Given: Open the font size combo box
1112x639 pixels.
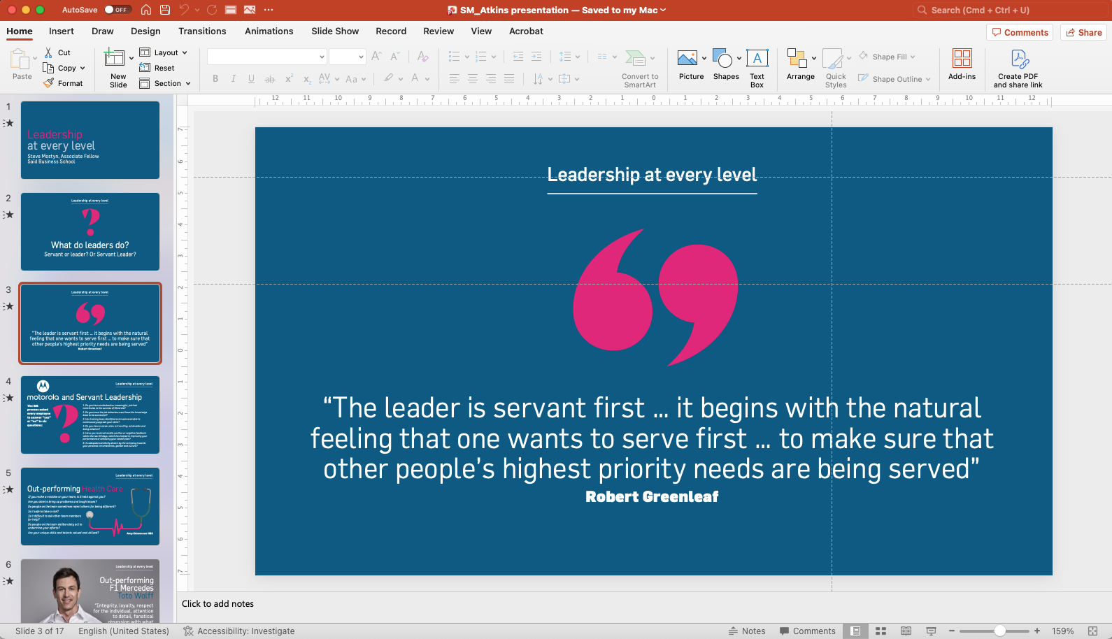Looking at the screenshot, I should pos(348,57).
